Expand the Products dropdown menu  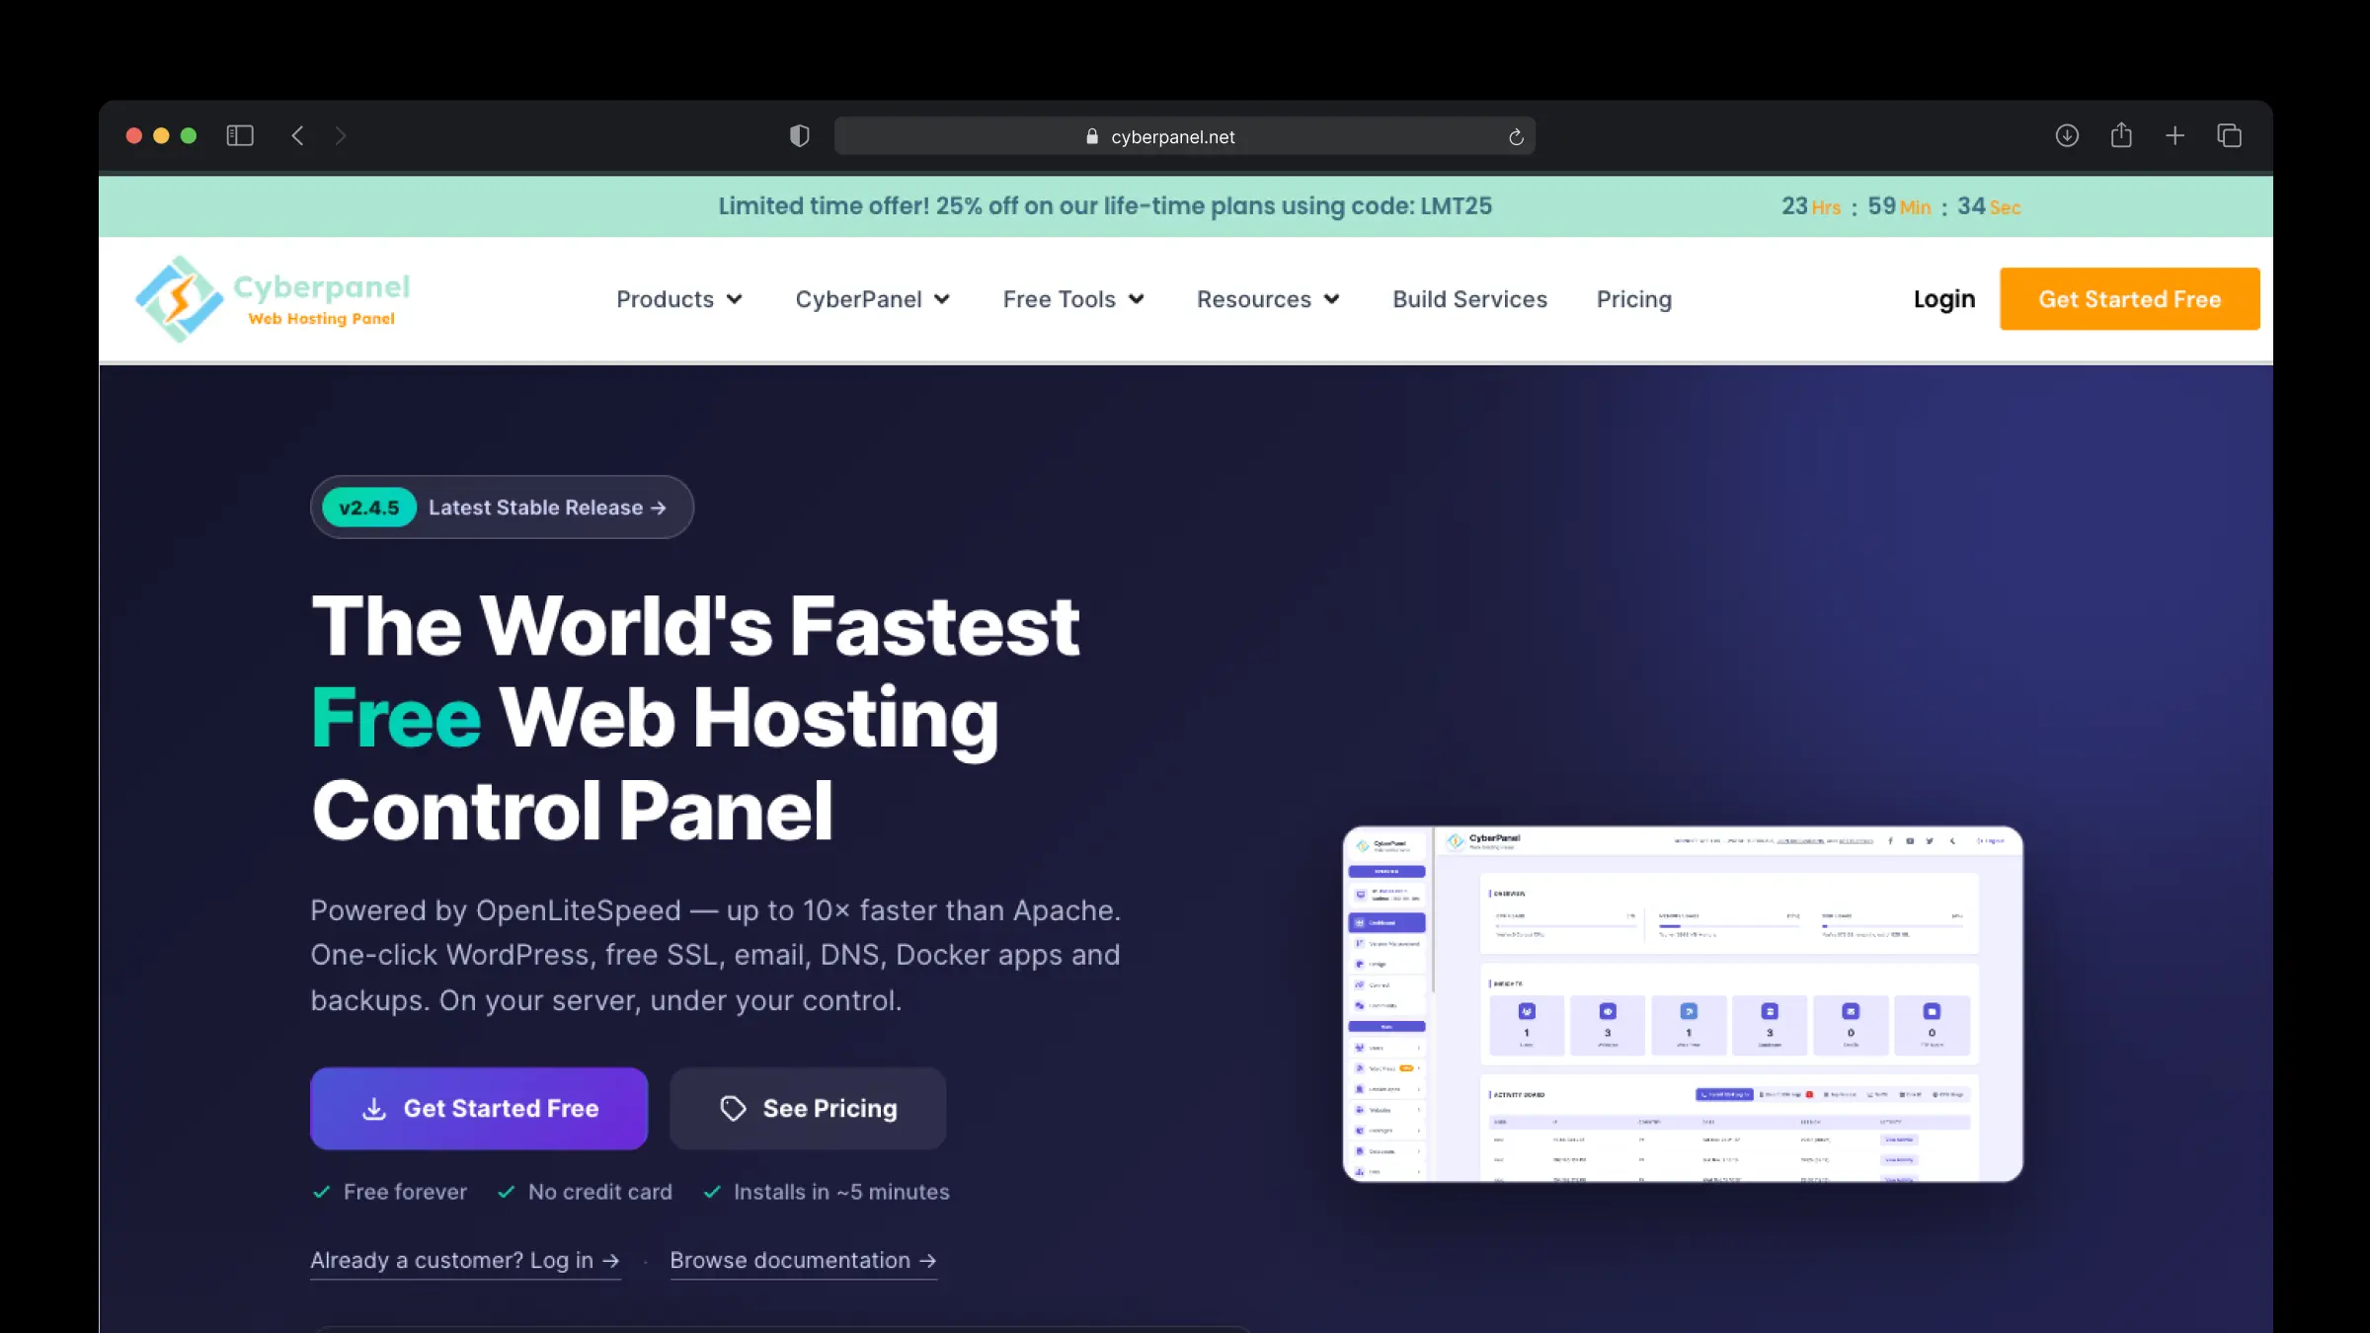[x=678, y=299]
